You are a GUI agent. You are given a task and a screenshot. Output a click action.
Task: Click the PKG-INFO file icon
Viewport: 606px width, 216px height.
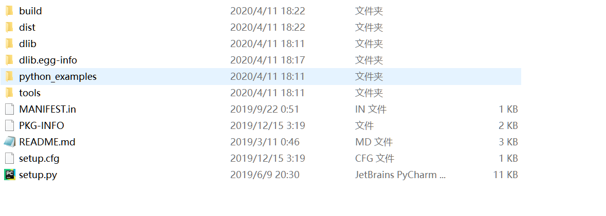tap(10, 125)
